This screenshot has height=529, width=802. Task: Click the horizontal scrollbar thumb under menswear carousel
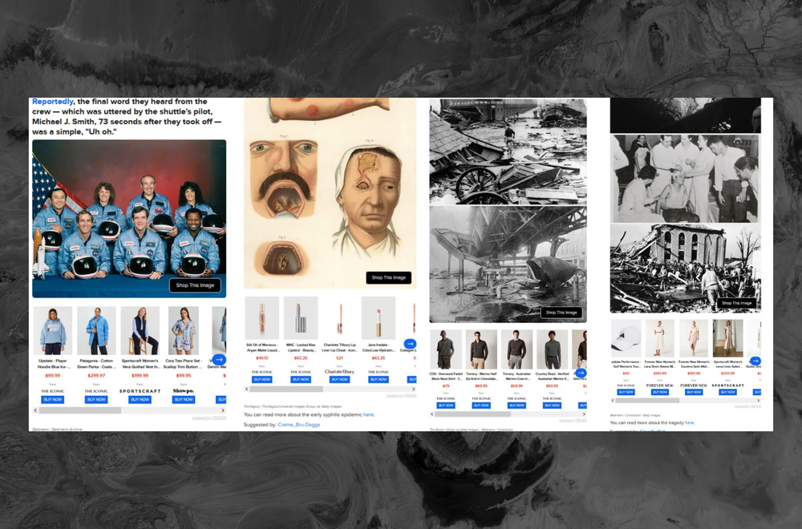point(473,414)
